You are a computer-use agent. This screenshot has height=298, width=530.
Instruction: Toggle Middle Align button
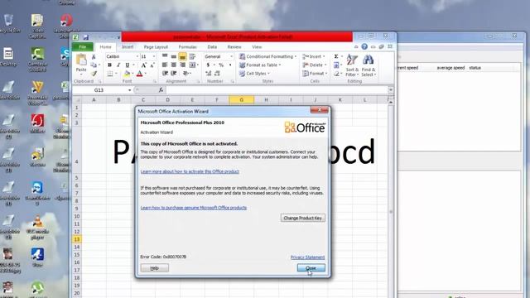[x=173, y=56]
